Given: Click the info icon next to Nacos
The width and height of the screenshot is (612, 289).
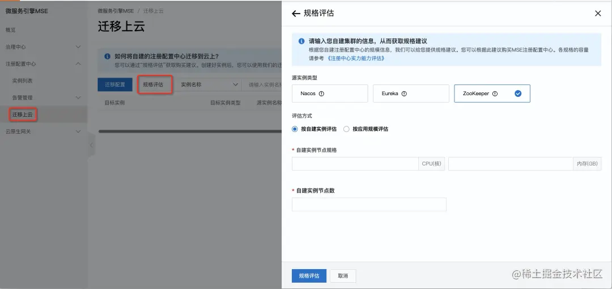Looking at the screenshot, I should 322,93.
